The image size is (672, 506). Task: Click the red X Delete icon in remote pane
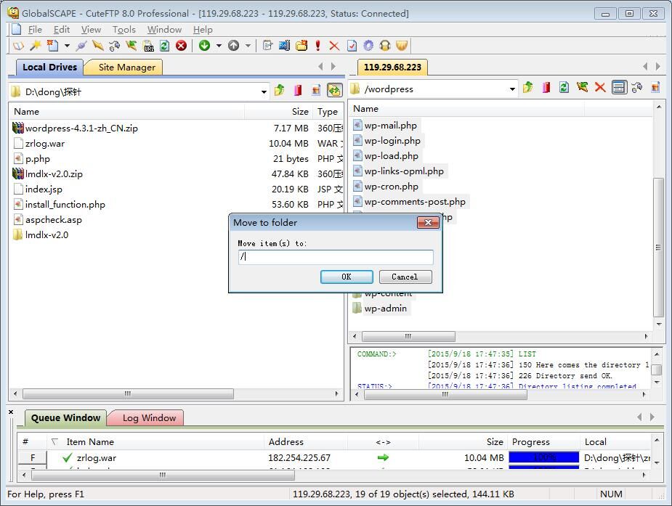pos(600,87)
